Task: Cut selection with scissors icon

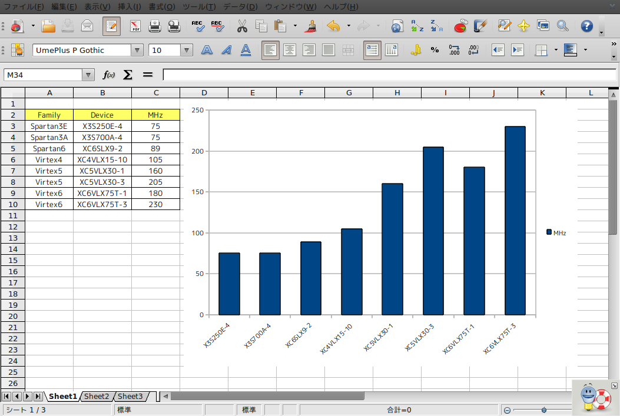Action: [242, 26]
